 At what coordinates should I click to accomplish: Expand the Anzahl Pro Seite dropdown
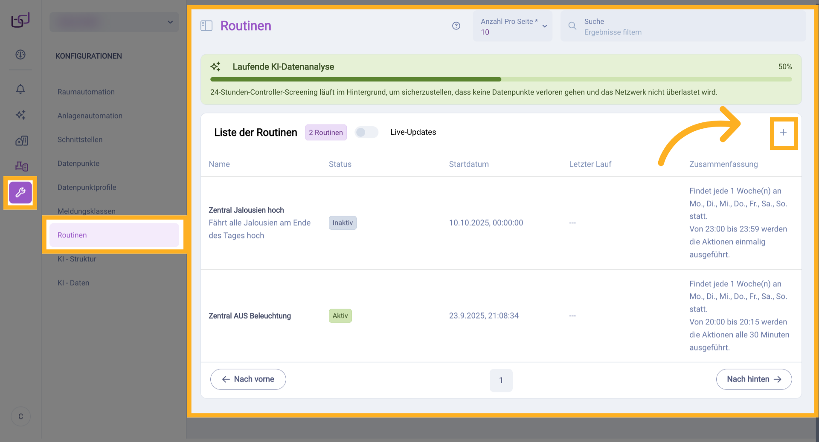coord(512,26)
